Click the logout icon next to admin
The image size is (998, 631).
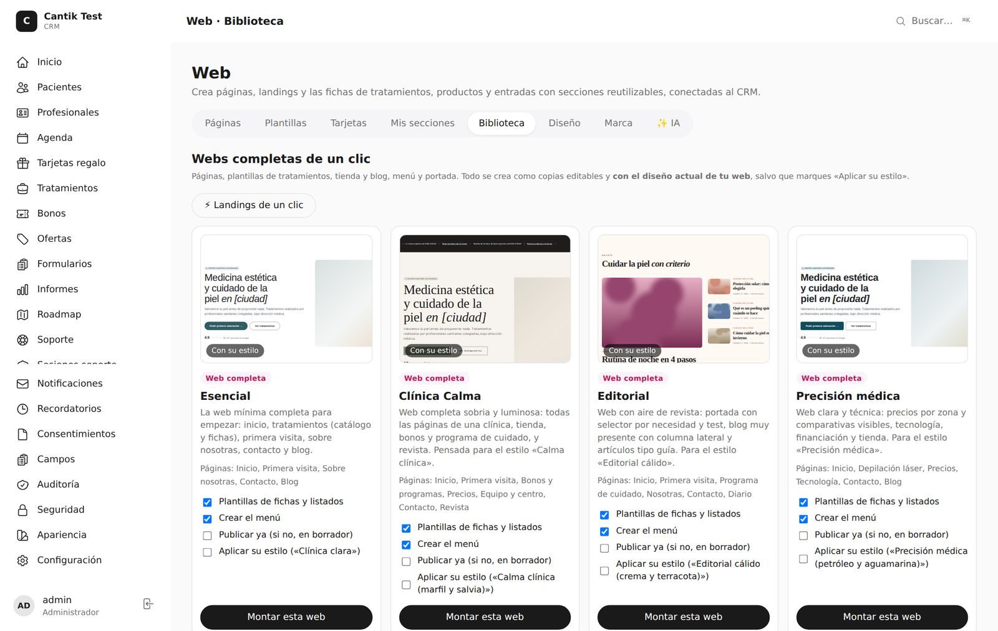[148, 604]
